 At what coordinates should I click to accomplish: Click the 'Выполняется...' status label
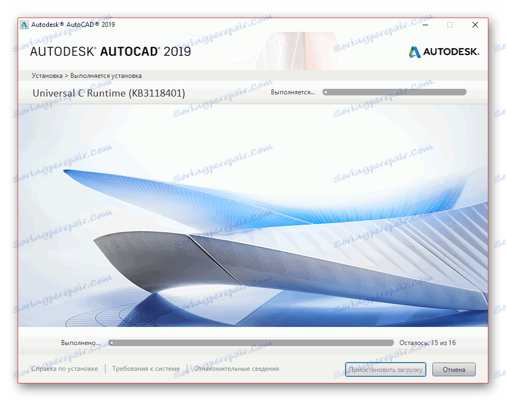[293, 92]
